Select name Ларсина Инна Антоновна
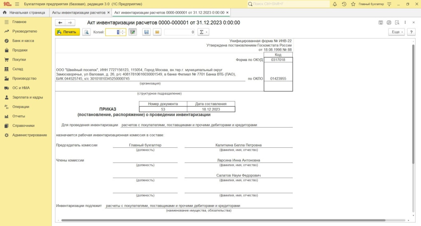Screen dimensions: 421x226 click(x=238, y=160)
